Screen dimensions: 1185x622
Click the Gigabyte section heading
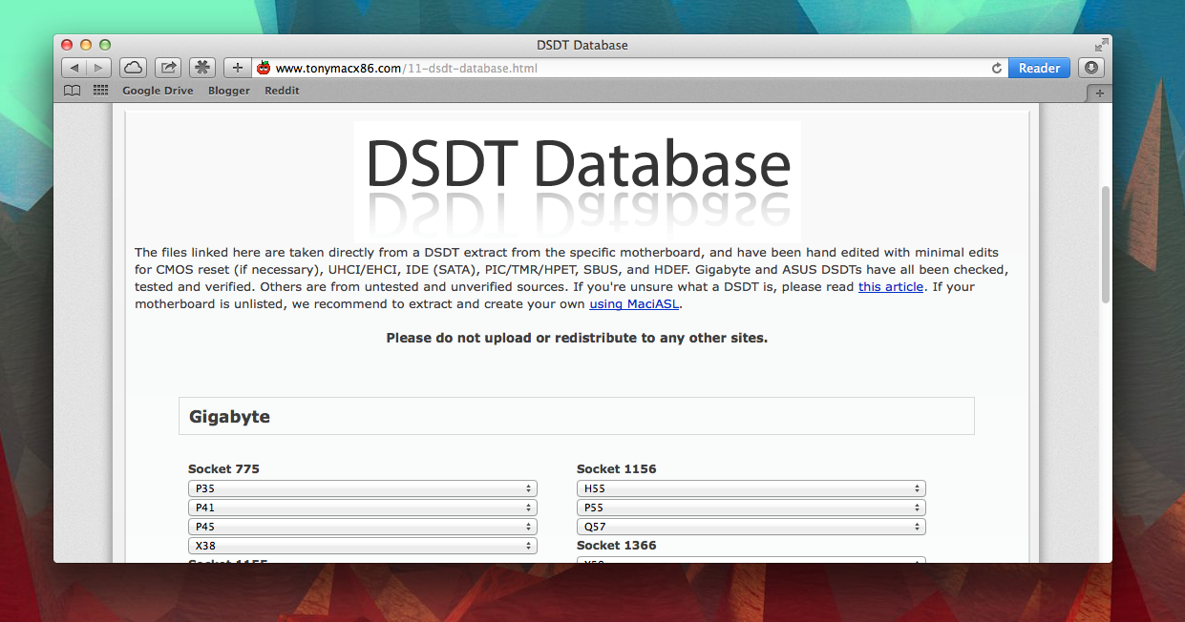click(229, 417)
